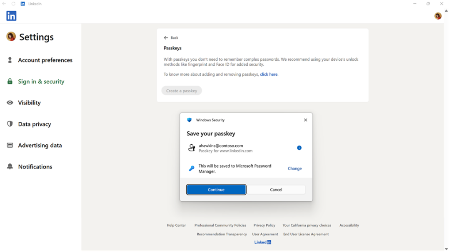The width and height of the screenshot is (449, 252).
Task: Select the Data privacy shield icon
Action: point(9,124)
